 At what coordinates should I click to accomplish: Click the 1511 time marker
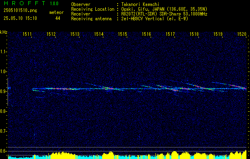pyautogui.click(x=27, y=34)
